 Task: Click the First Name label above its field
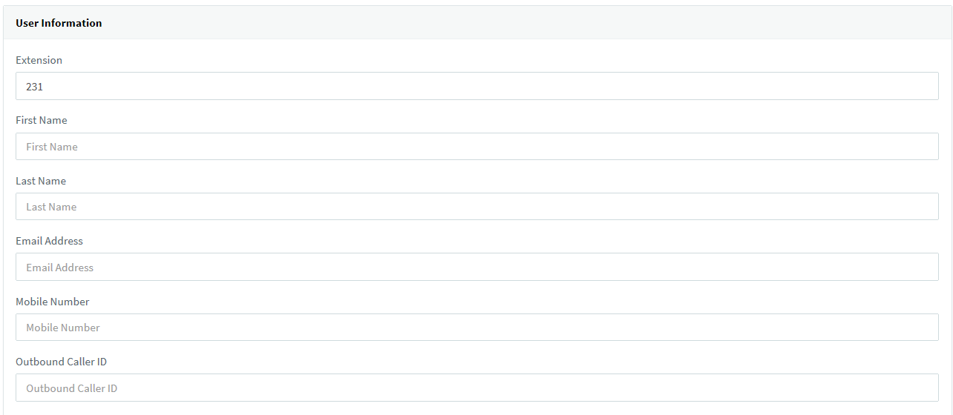(42, 120)
